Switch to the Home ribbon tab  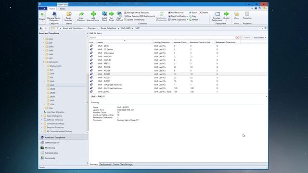click(x=52, y=9)
